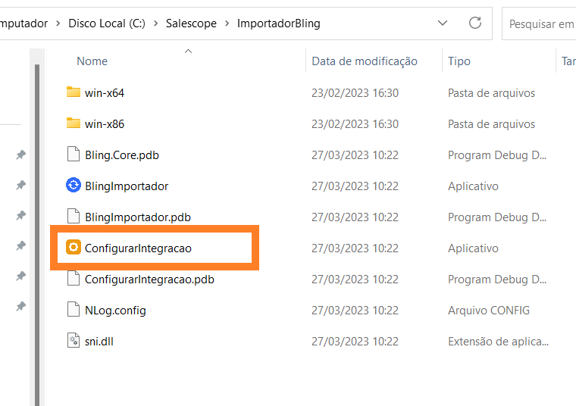
Task: Click the blue BlingImportador application icon
Action: click(74, 185)
